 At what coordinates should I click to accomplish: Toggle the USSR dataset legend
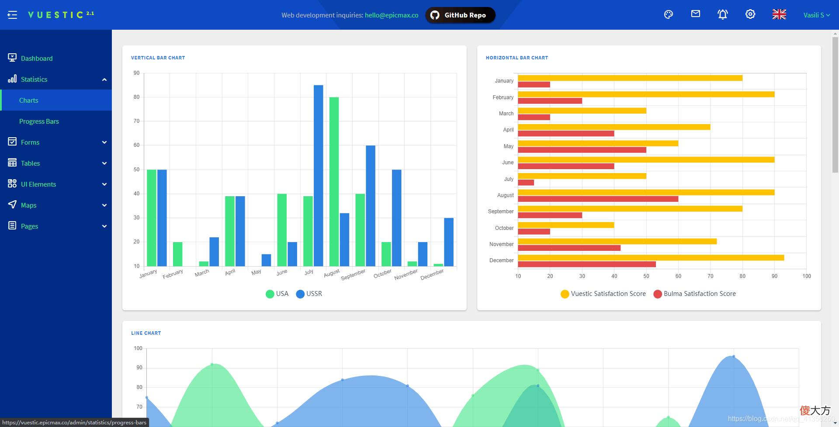309,294
